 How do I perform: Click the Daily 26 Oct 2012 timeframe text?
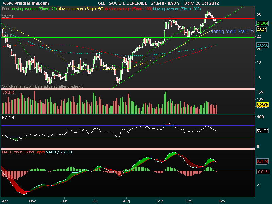coord(202,3)
